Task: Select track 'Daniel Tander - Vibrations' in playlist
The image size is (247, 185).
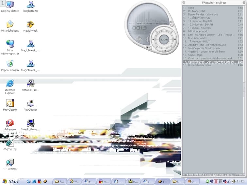Action: click(203, 15)
